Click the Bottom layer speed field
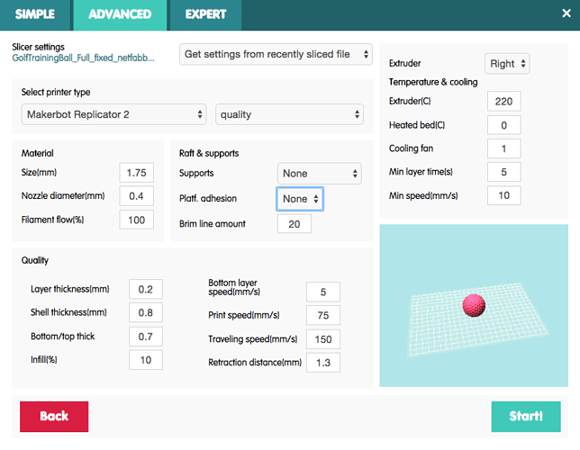The height and width of the screenshot is (450, 580). point(323,292)
